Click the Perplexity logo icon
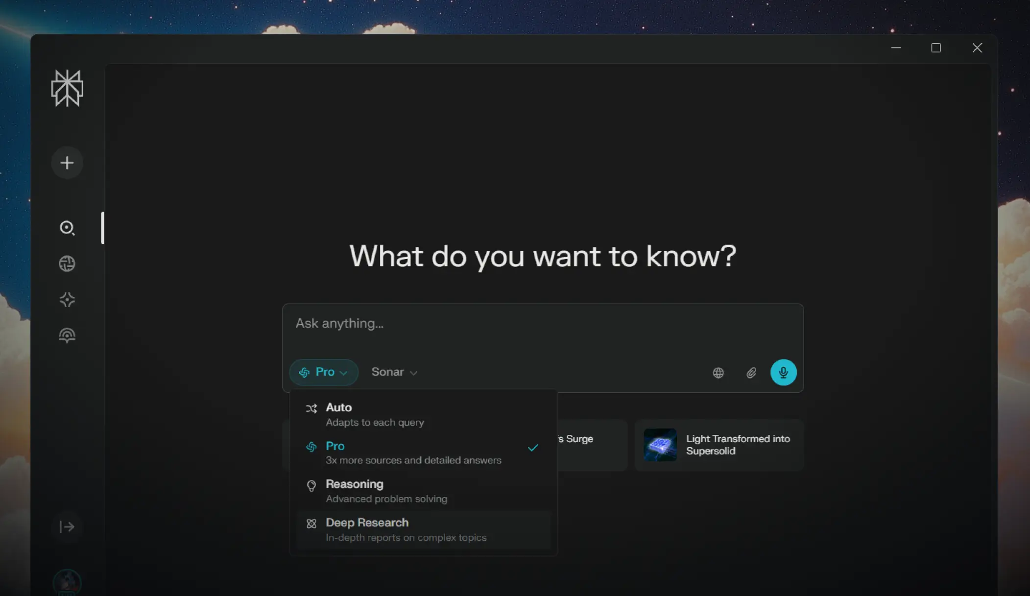1030x596 pixels. pos(67,88)
